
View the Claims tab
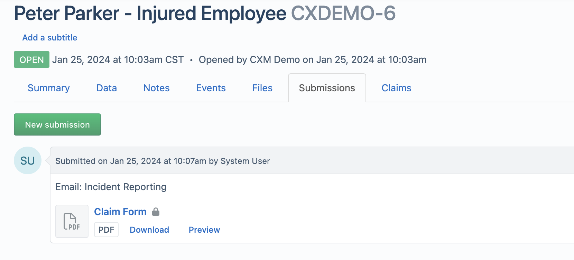[x=397, y=88]
